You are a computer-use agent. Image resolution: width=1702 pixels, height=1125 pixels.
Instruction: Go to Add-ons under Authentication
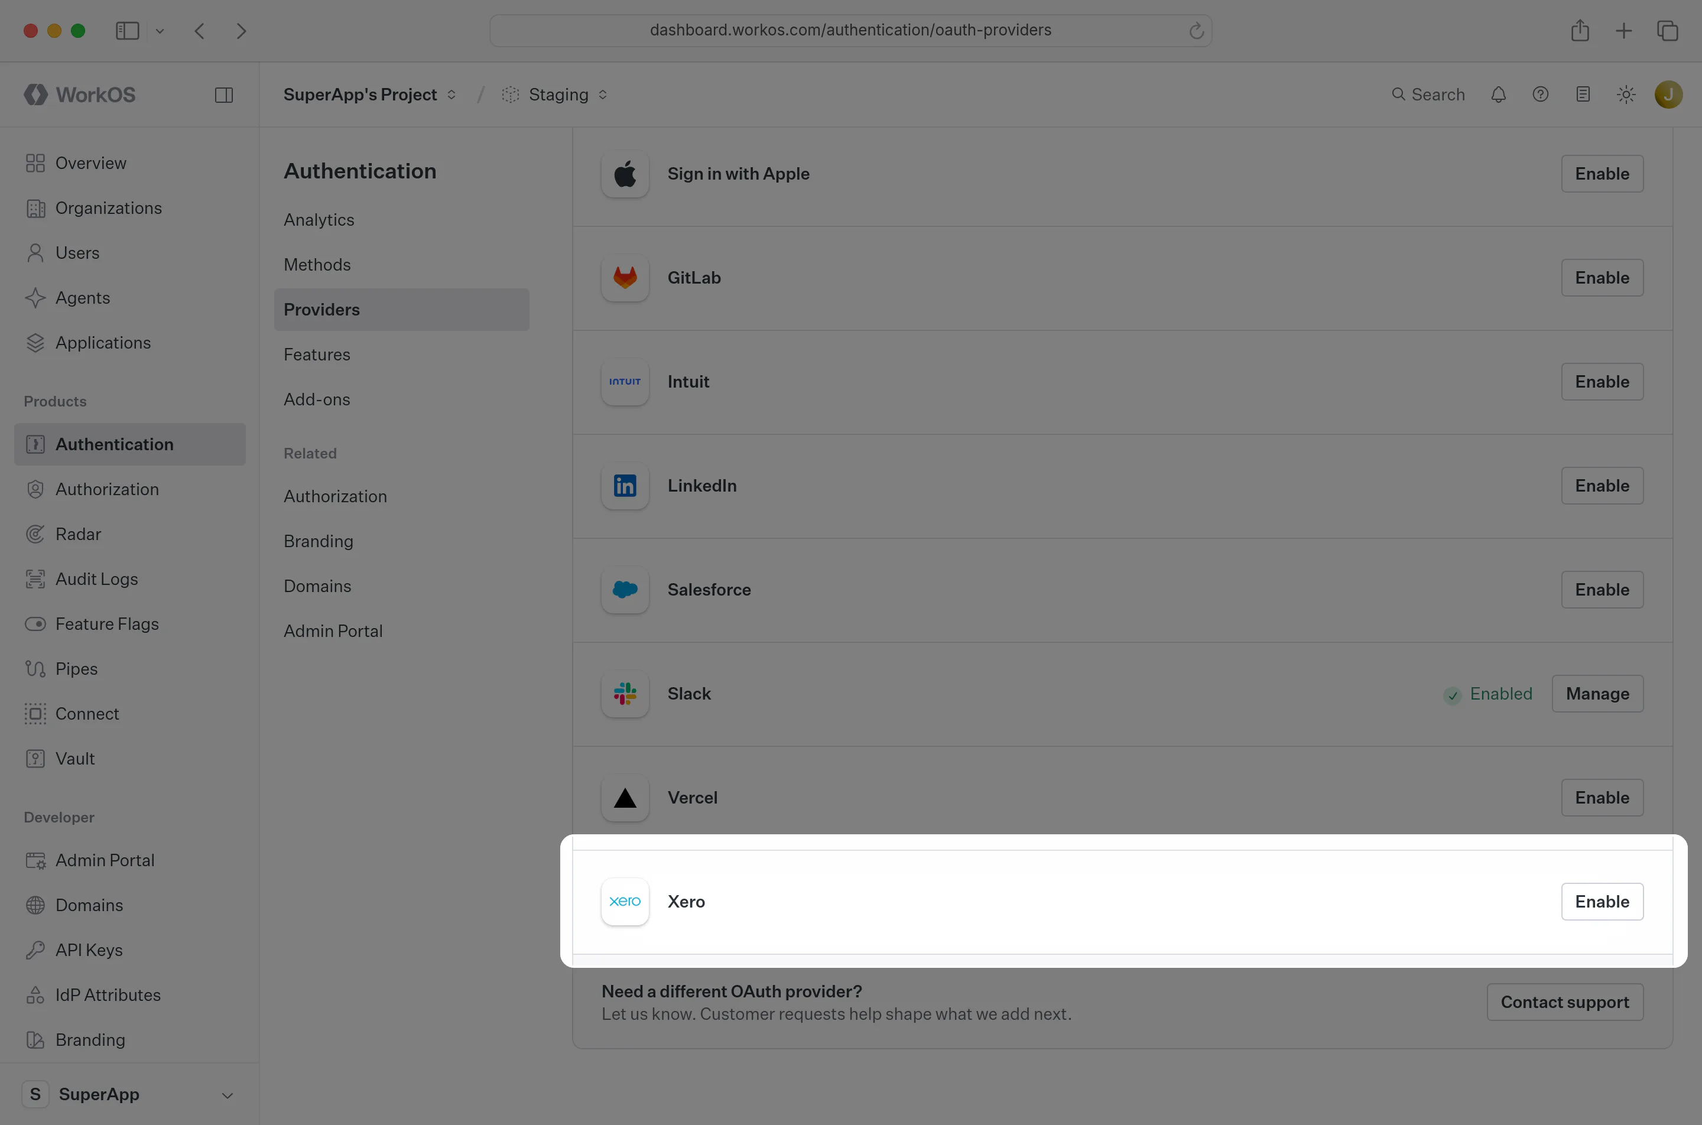click(402, 399)
